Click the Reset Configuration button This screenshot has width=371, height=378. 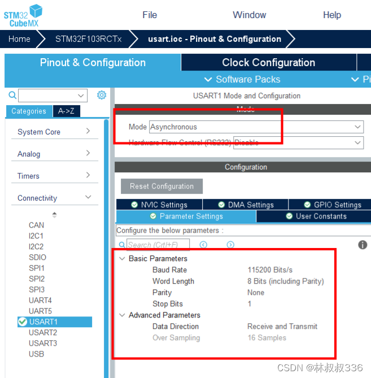point(162,186)
